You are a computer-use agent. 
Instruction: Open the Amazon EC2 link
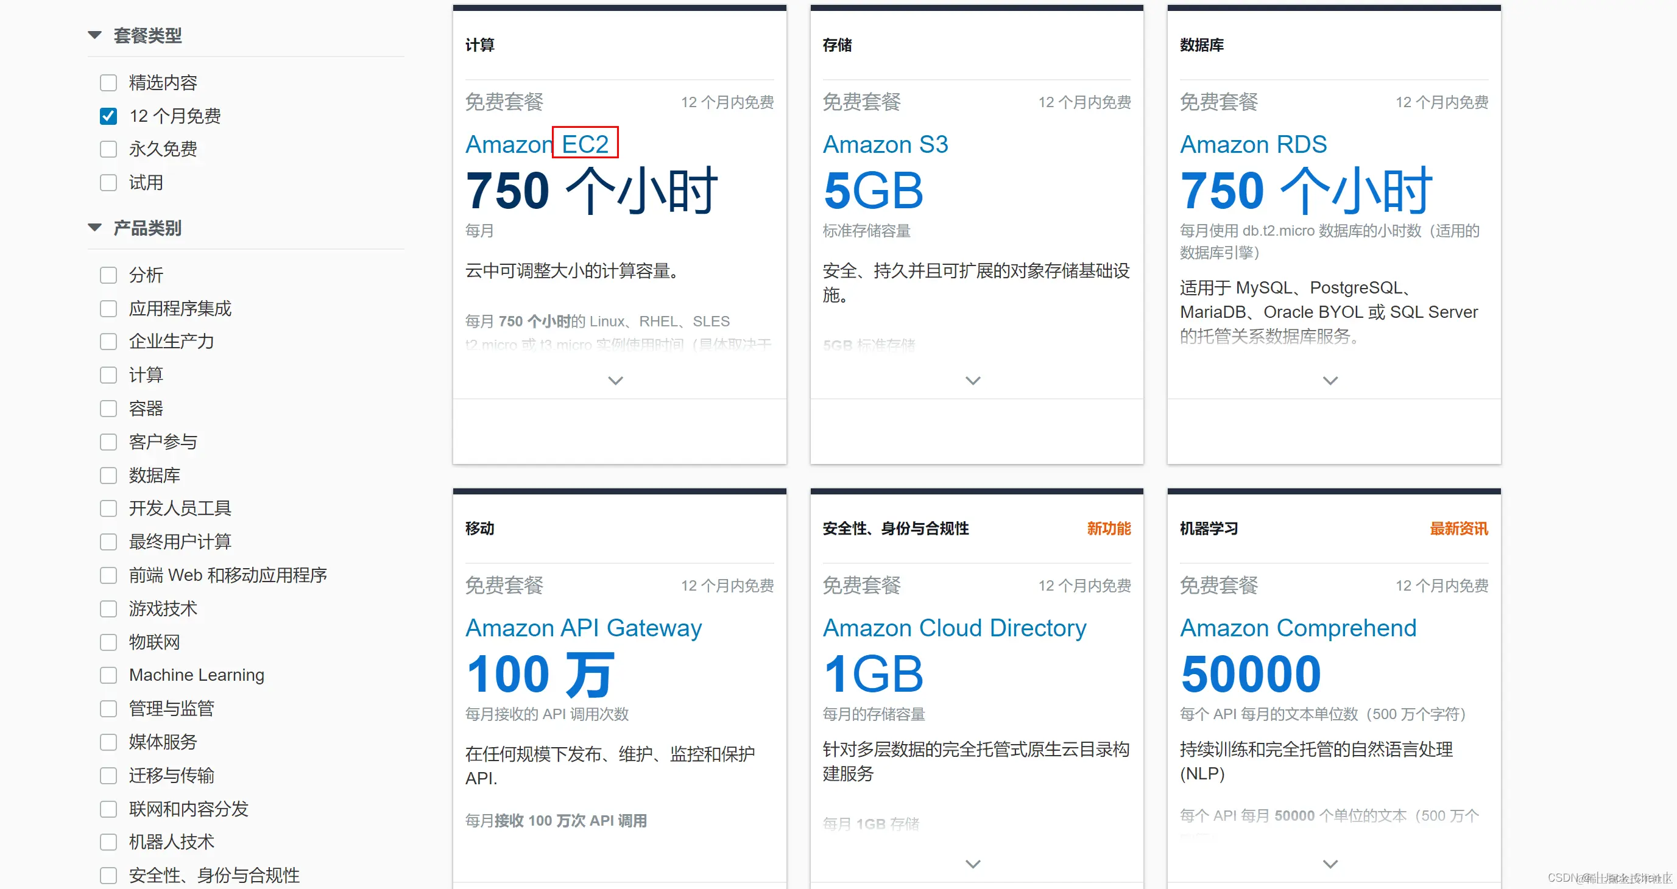[x=537, y=144]
